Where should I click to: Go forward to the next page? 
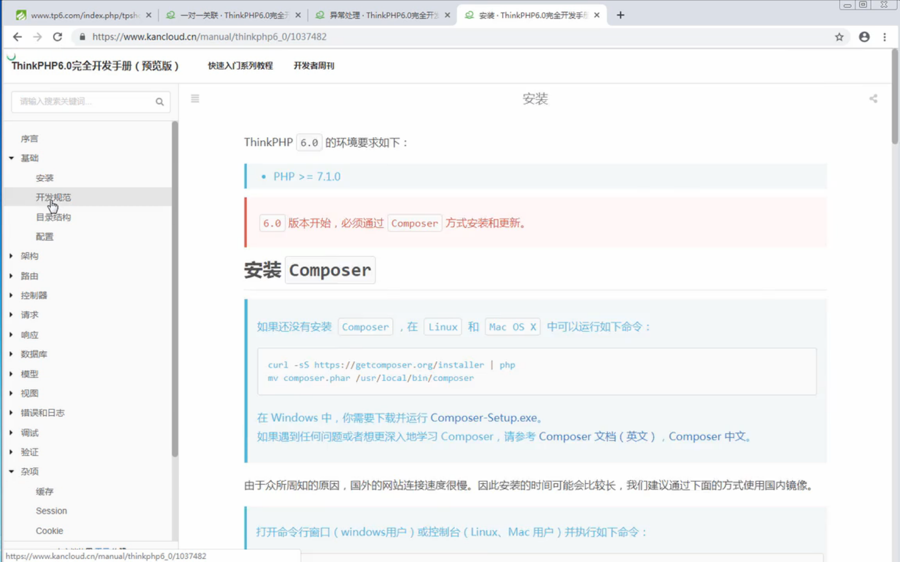point(37,37)
